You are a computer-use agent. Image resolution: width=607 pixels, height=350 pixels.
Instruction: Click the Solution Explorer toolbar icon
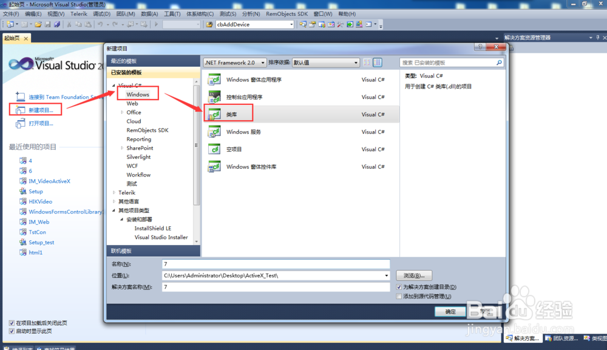(303, 24)
